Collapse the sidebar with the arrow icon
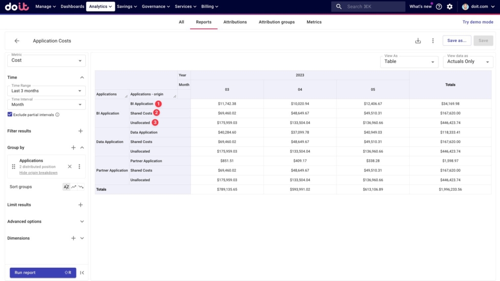The width and height of the screenshot is (500, 281). pyautogui.click(x=82, y=273)
